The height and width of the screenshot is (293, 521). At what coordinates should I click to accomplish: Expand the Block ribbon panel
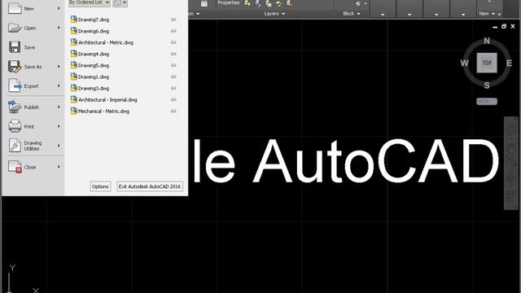pos(352,14)
